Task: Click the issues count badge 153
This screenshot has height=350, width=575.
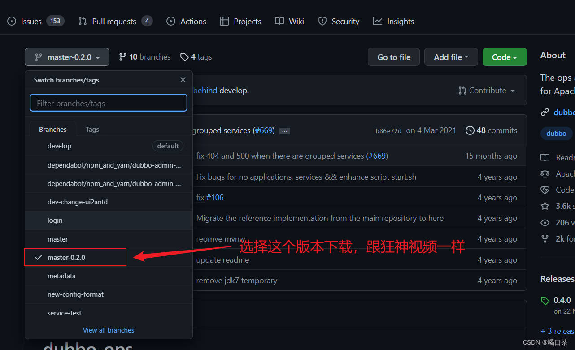Action: pos(55,21)
